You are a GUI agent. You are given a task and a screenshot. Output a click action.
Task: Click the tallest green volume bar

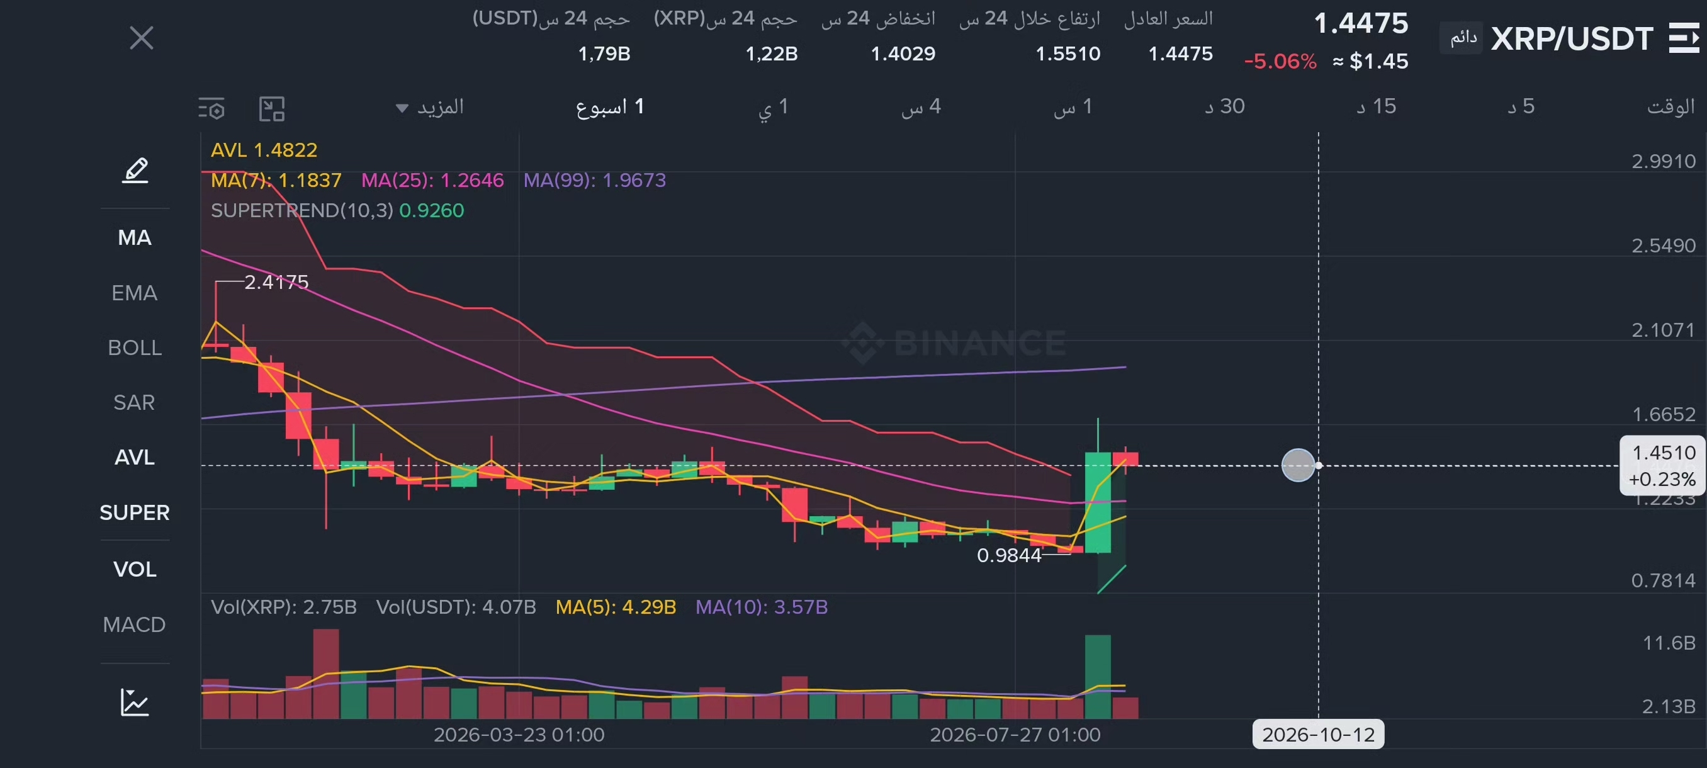pos(1097,677)
